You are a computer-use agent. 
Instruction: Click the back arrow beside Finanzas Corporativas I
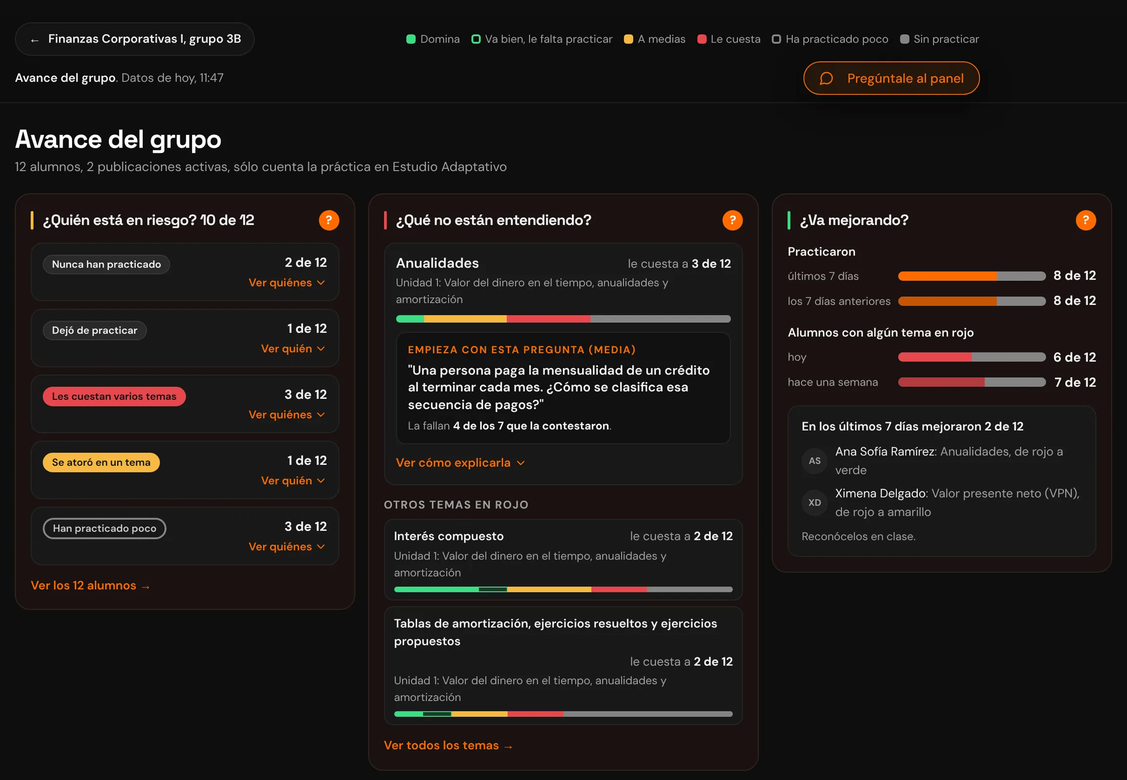34,40
